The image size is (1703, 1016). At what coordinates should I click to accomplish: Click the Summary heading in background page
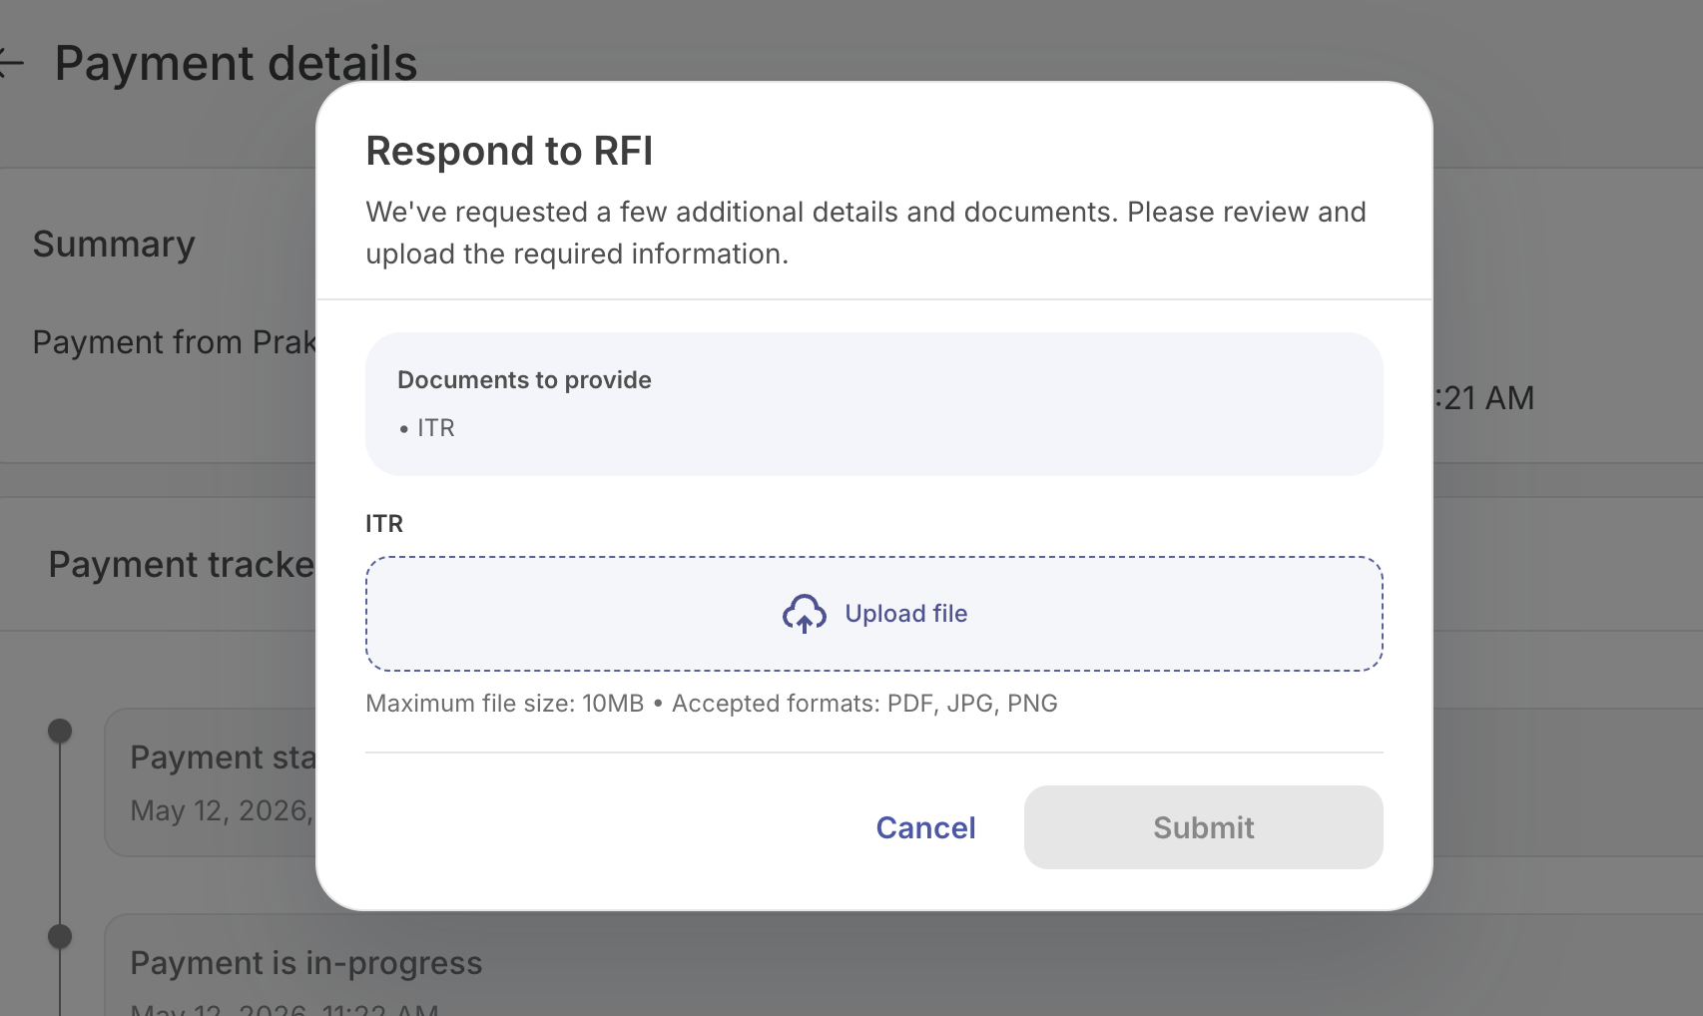click(x=114, y=245)
